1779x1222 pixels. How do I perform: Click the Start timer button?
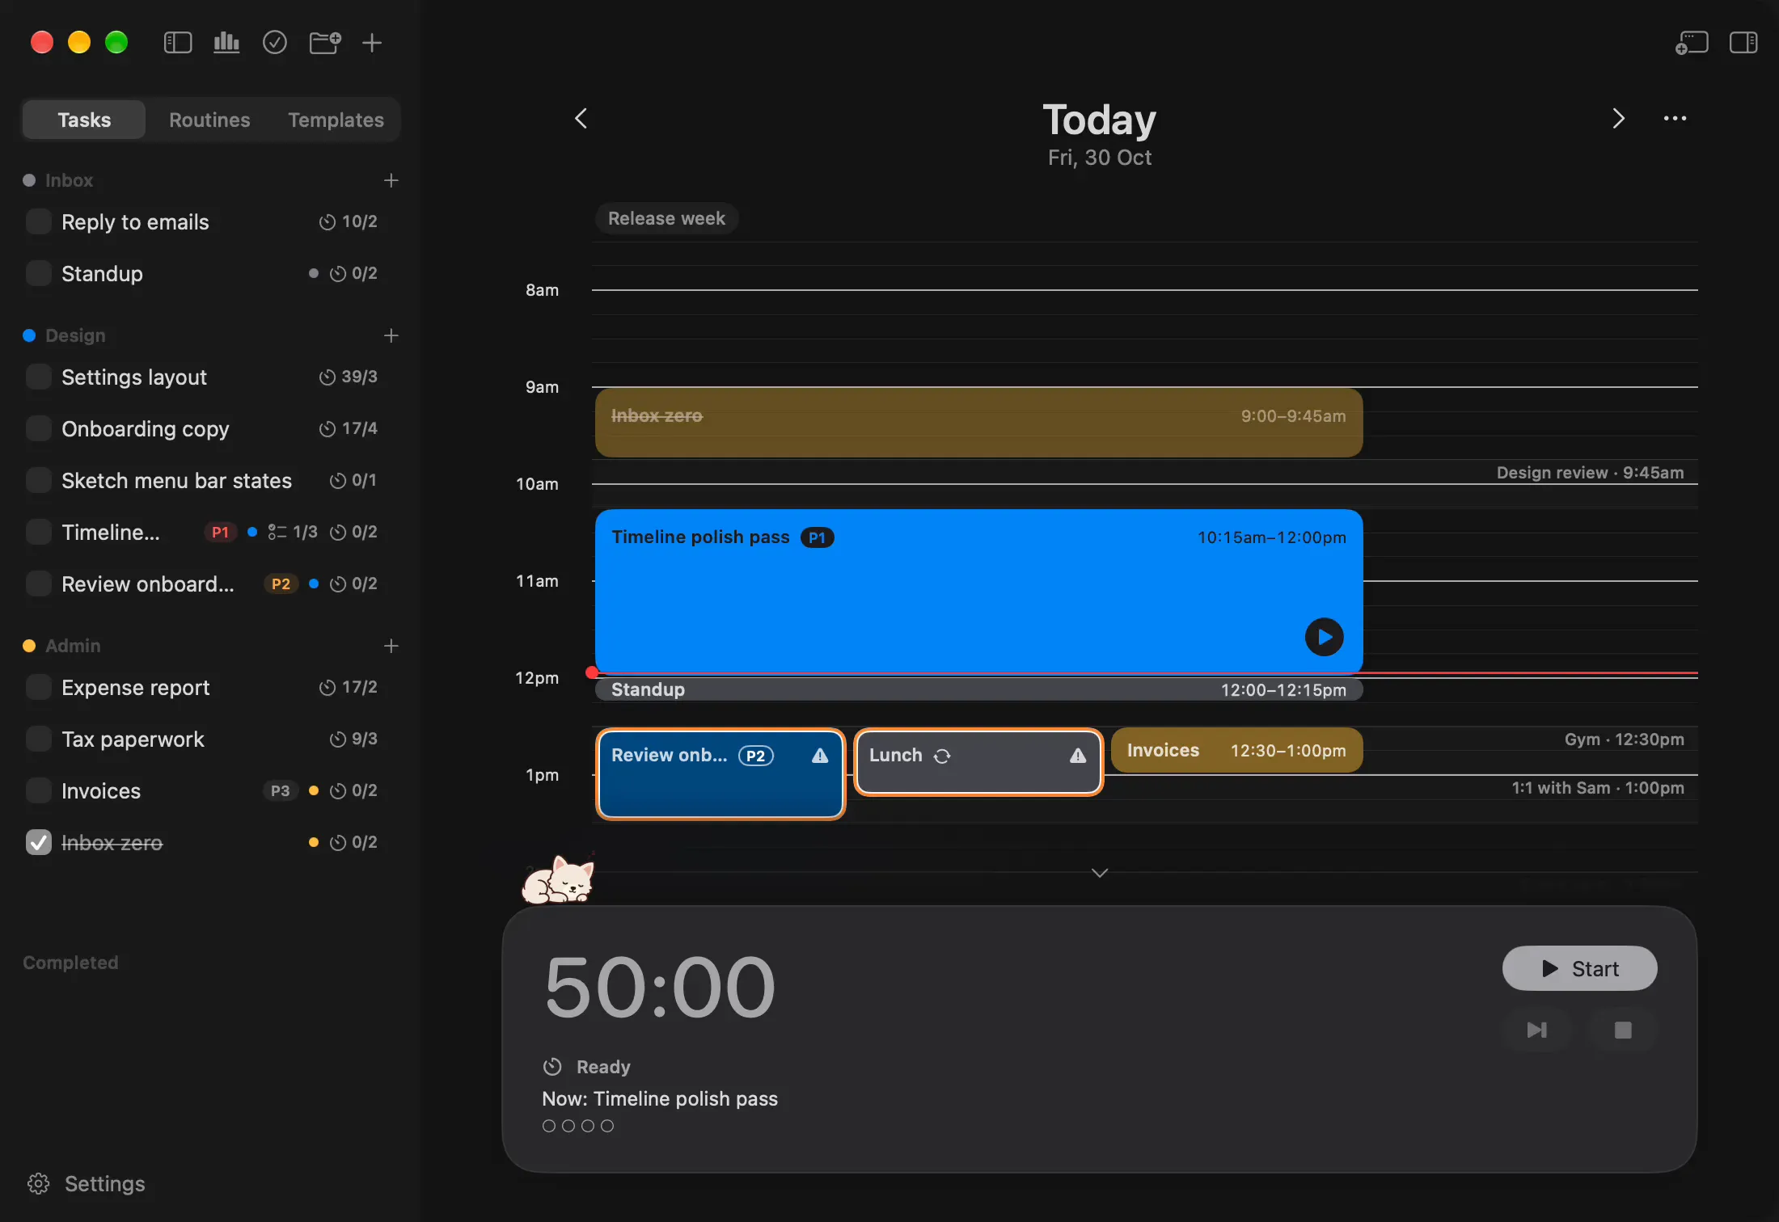pyautogui.click(x=1579, y=968)
